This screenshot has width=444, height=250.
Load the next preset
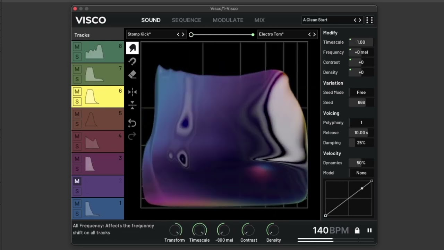360,20
